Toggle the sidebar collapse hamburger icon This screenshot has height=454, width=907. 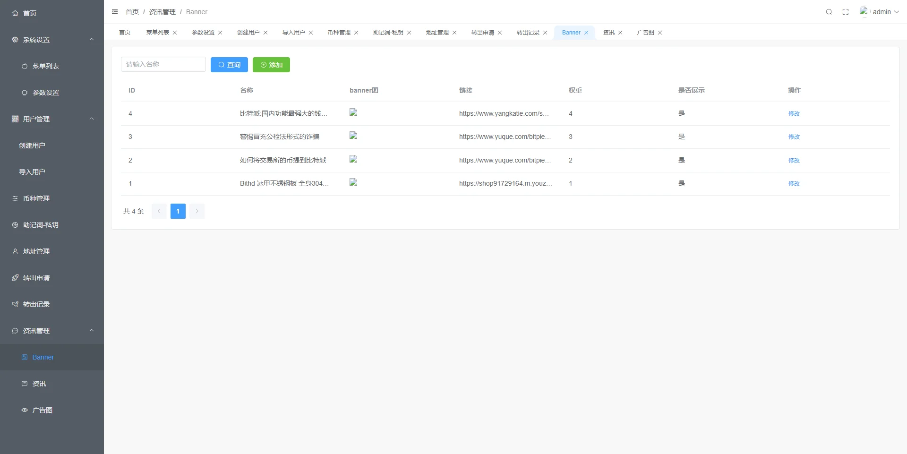[115, 12]
